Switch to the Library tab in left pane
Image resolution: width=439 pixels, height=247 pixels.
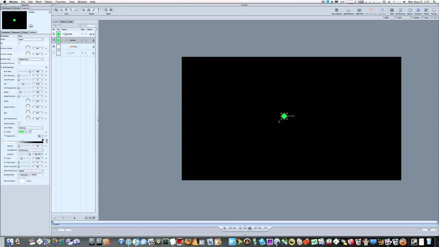(x=17, y=8)
